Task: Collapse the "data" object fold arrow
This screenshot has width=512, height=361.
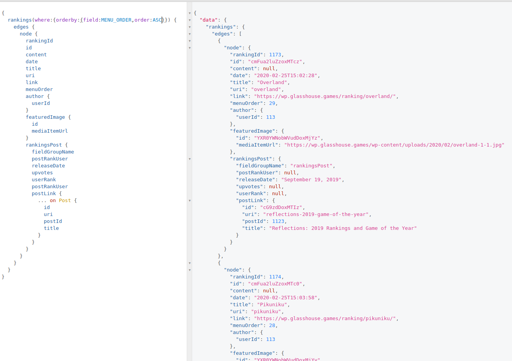Action: 190,20
